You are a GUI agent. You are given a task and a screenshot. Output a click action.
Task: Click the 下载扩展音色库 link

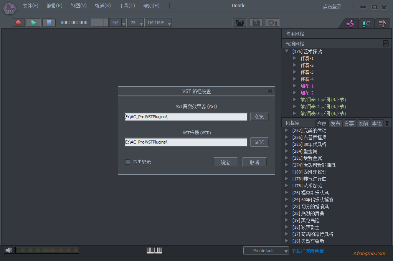[308, 250]
